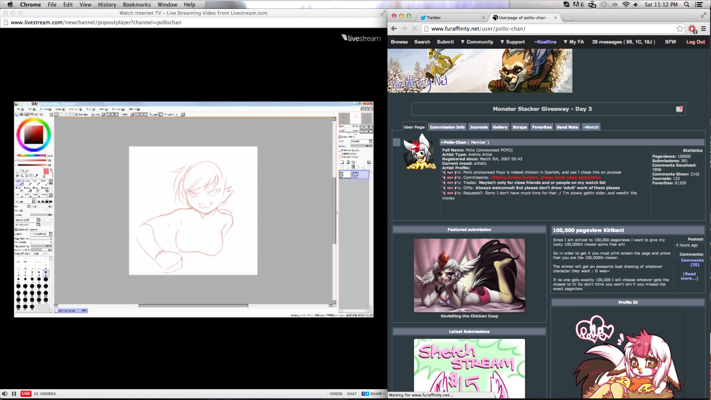Viewport: 711px width, 400px height.
Task: Close the Twitter tab
Action: [x=483, y=17]
